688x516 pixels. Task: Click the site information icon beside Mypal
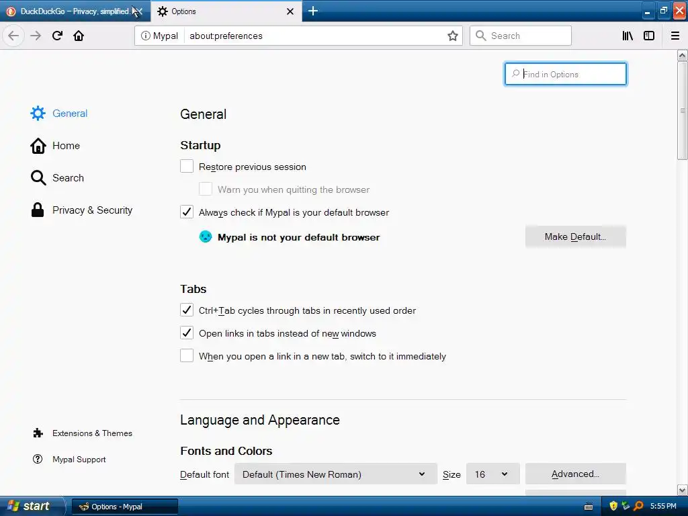[145, 36]
